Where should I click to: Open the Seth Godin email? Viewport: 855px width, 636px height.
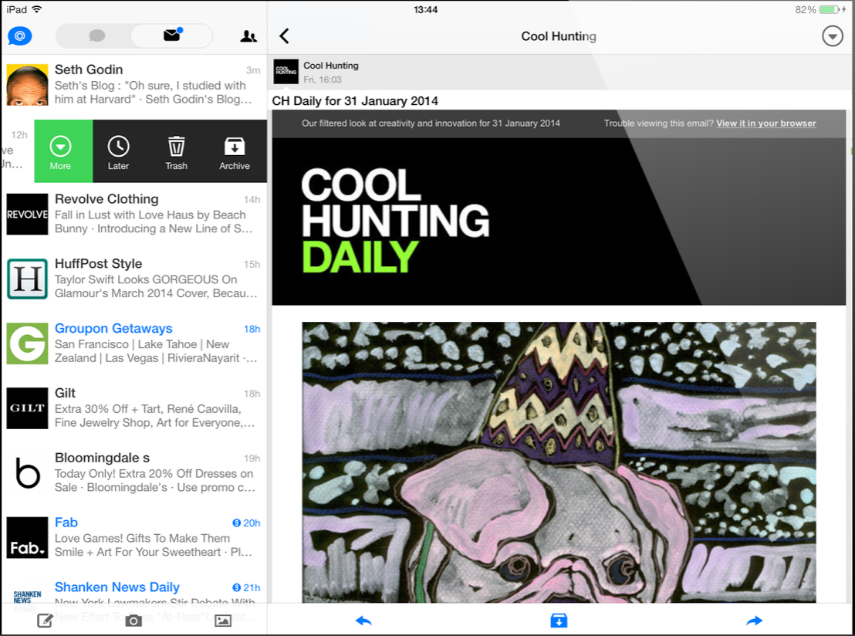pyautogui.click(x=134, y=85)
